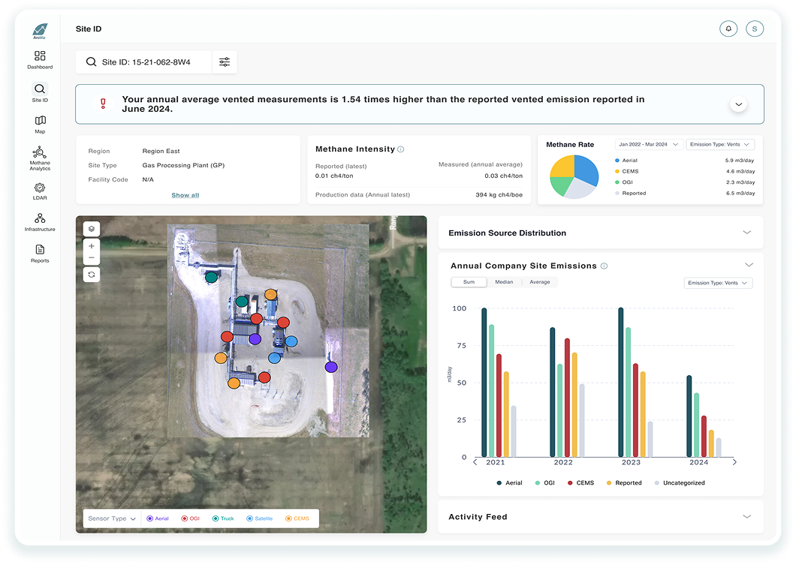Open the LDAR section
The width and height of the screenshot is (796, 565).
pos(40,191)
